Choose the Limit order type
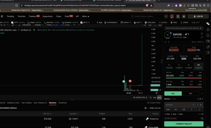This screenshot has width=211, height=128. (x=173, y=99)
